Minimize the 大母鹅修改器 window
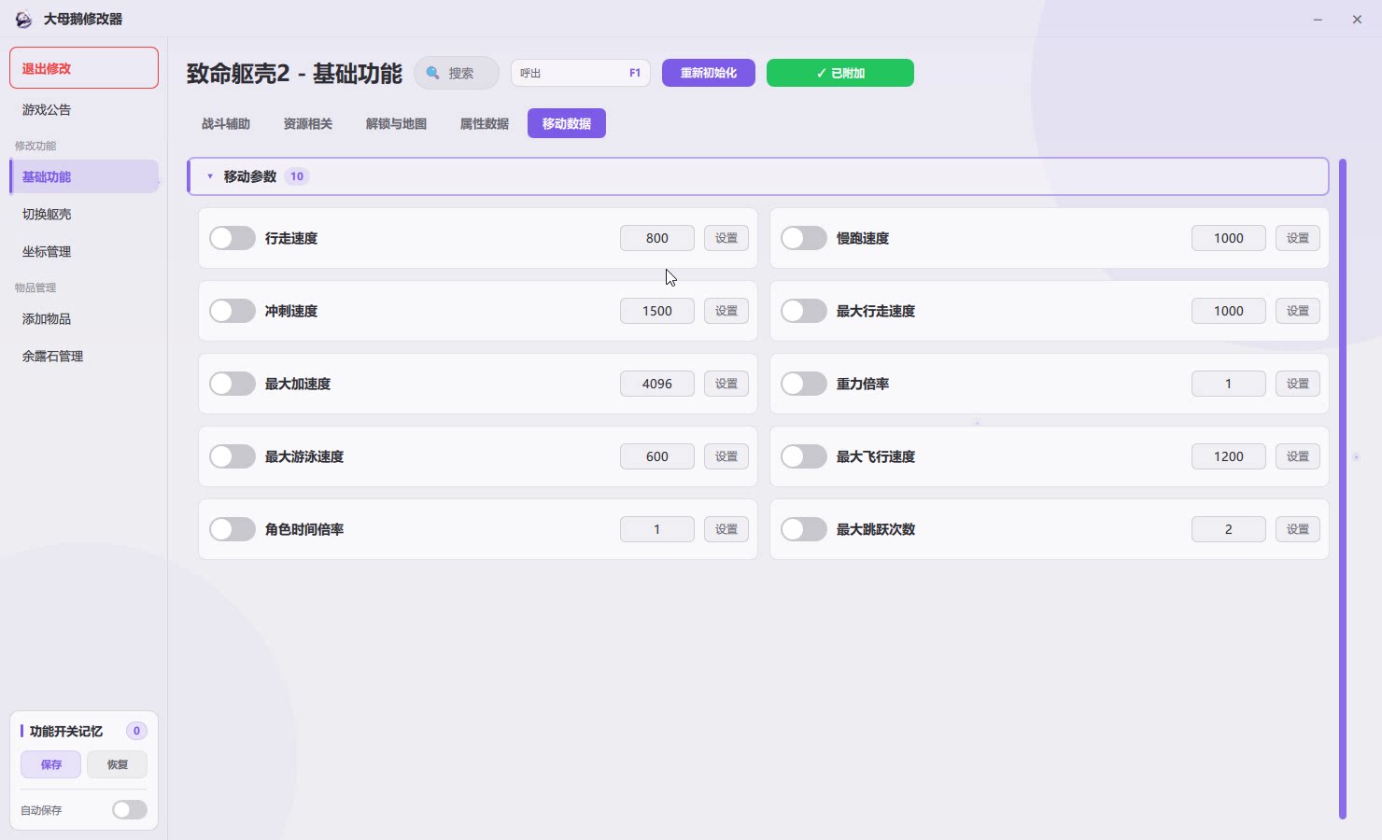The height and width of the screenshot is (840, 1382). [1318, 19]
